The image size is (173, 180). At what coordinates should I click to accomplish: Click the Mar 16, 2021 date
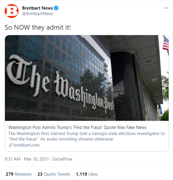pyautogui.click(x=36, y=159)
